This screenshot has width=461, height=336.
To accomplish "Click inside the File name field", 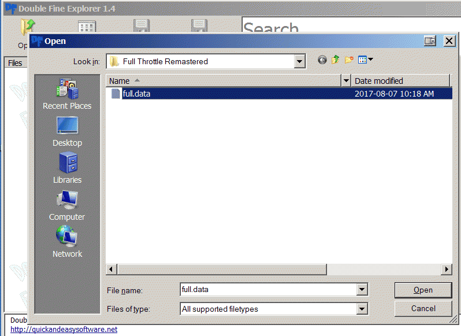I will coord(269,290).
